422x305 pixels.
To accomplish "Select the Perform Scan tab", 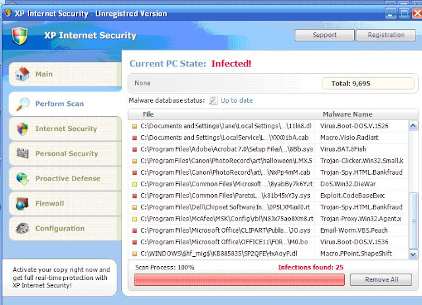I will (x=65, y=104).
